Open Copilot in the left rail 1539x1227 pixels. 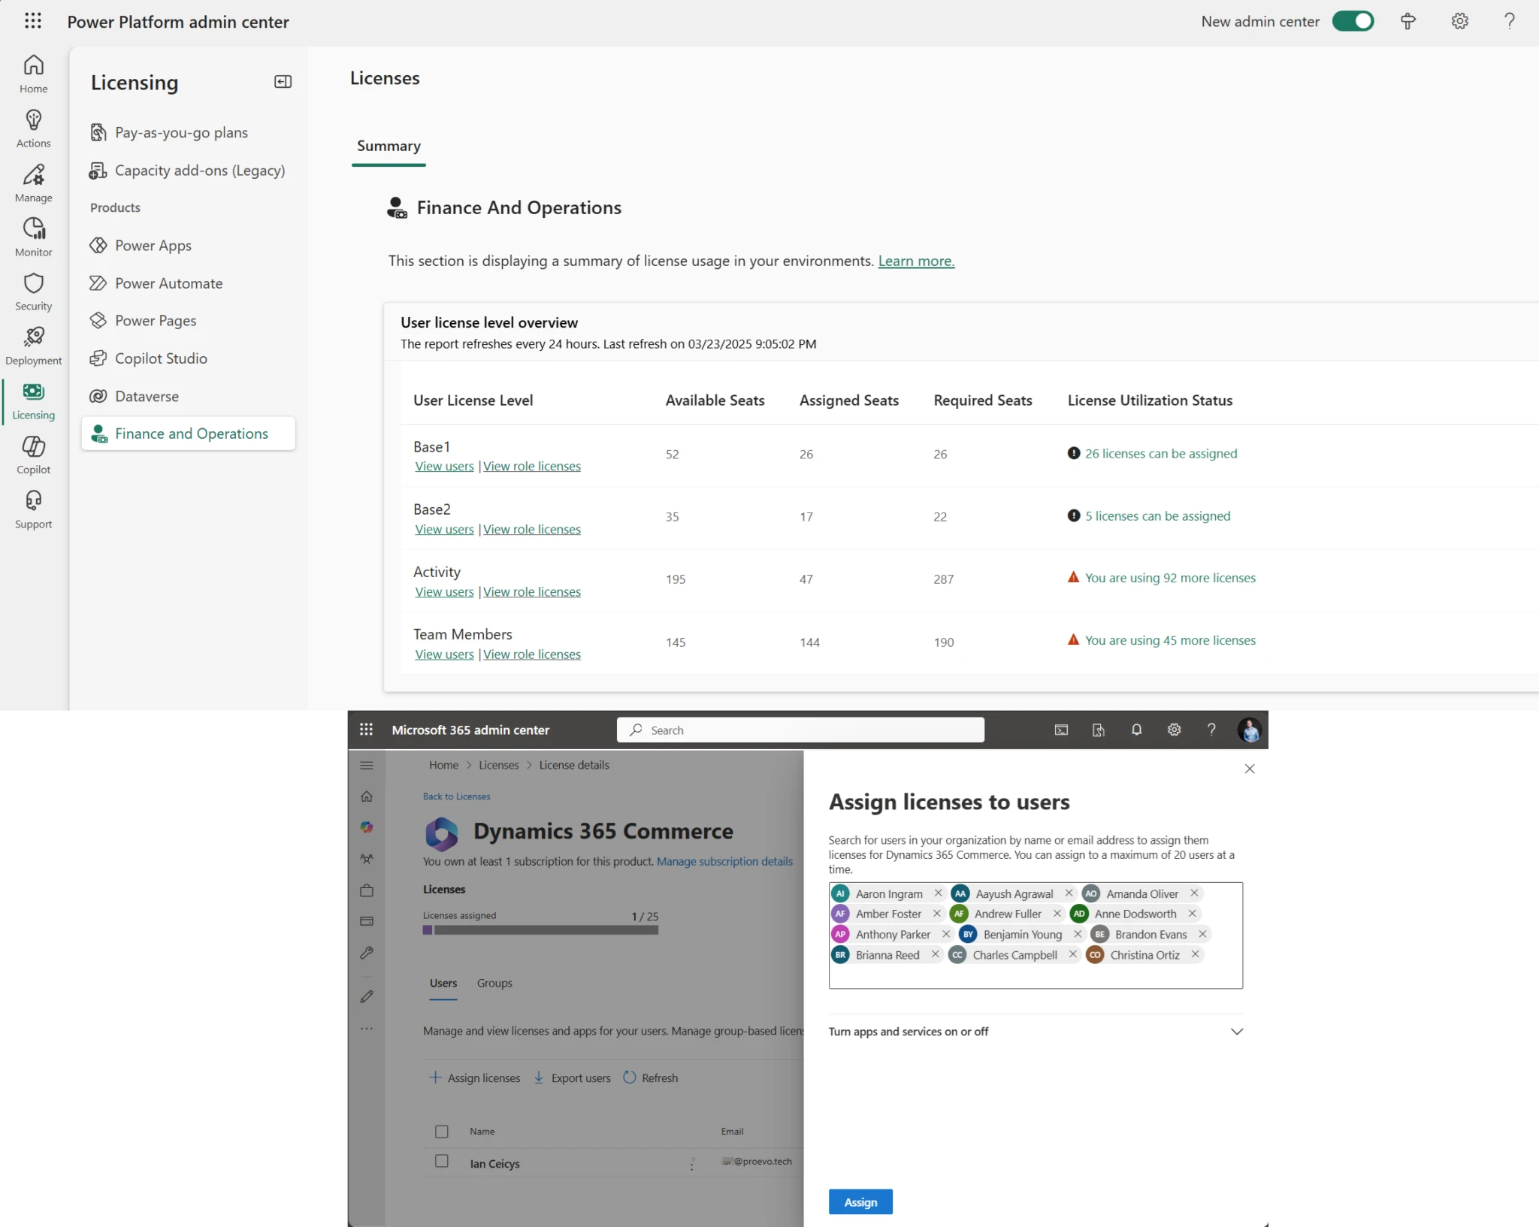(x=34, y=455)
